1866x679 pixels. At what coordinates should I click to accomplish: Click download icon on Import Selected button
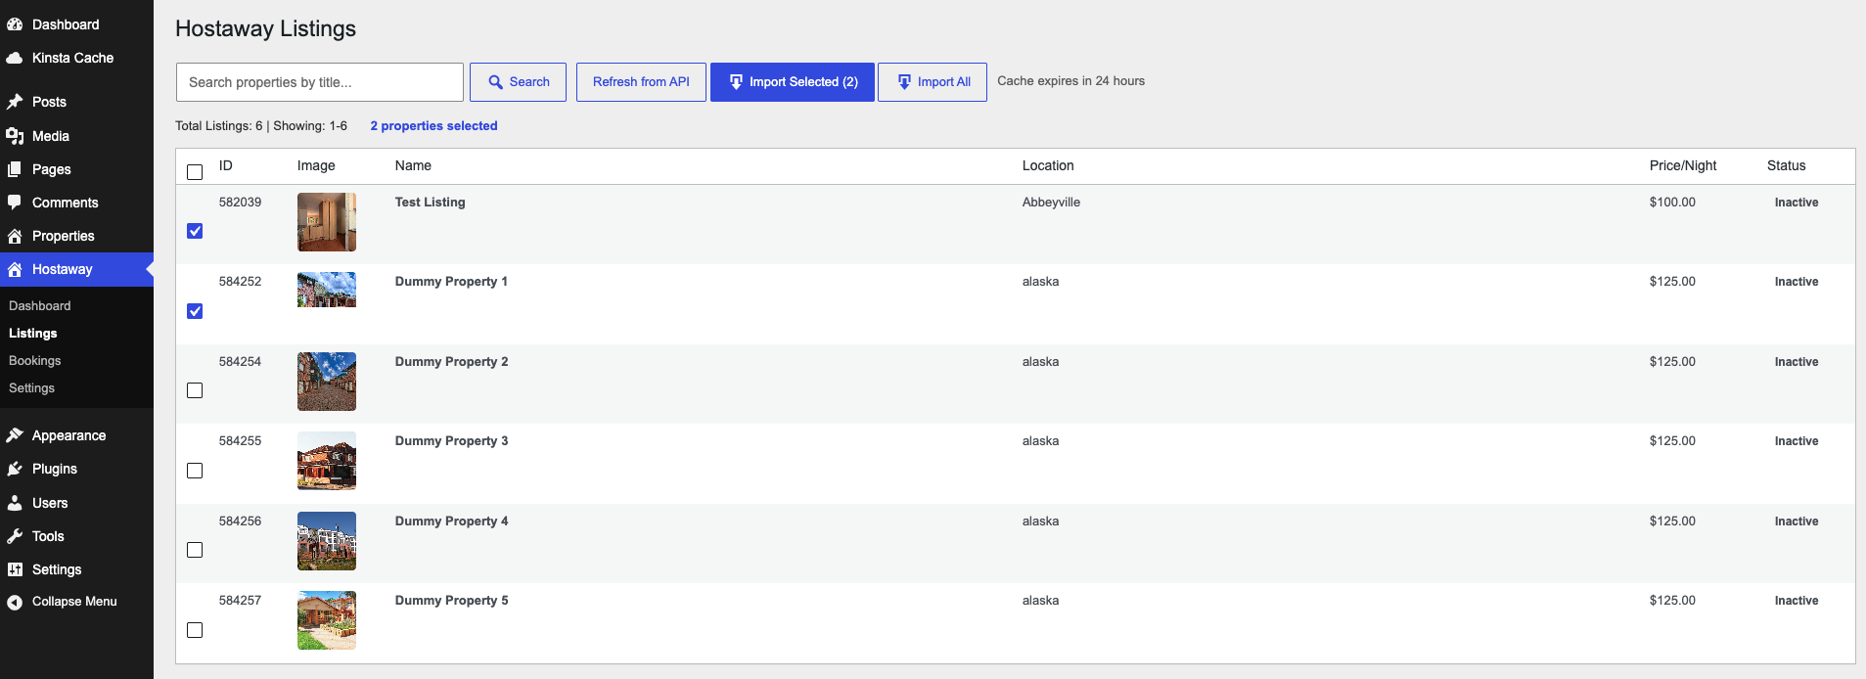pos(736,82)
